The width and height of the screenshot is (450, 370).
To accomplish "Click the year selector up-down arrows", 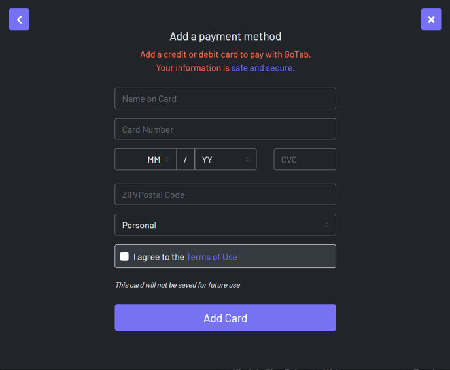I will click(x=247, y=160).
